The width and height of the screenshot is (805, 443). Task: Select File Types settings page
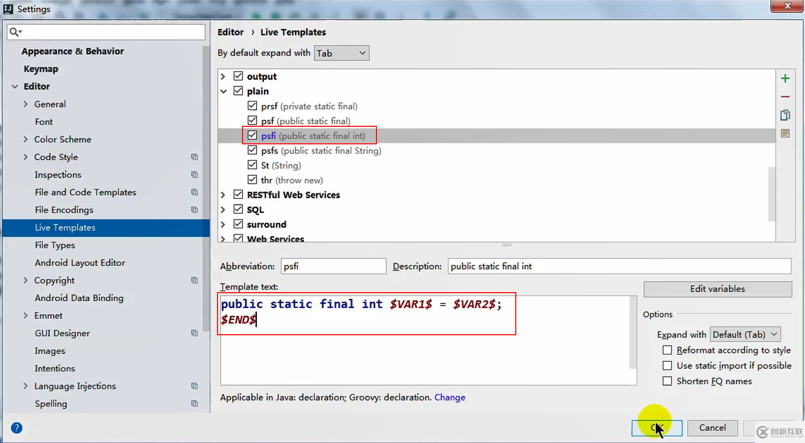click(x=55, y=245)
